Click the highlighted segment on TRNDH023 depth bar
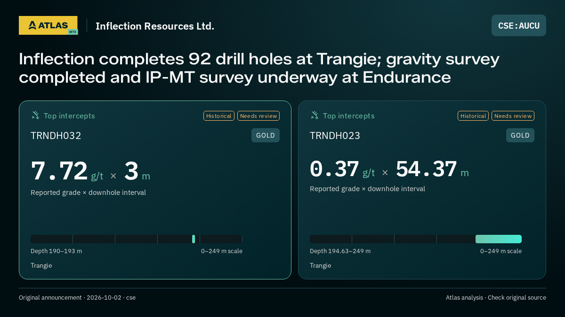Screen dimensions: 565x317 [499, 239]
